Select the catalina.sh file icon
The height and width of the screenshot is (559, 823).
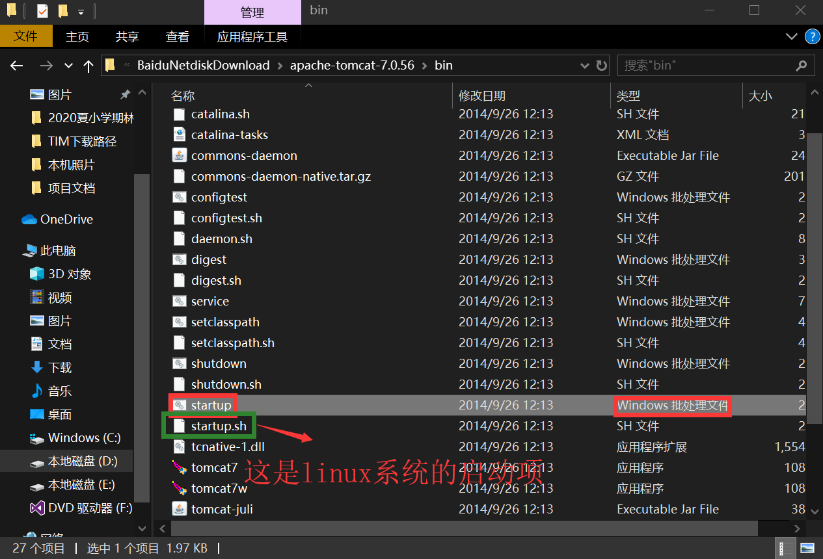point(180,114)
